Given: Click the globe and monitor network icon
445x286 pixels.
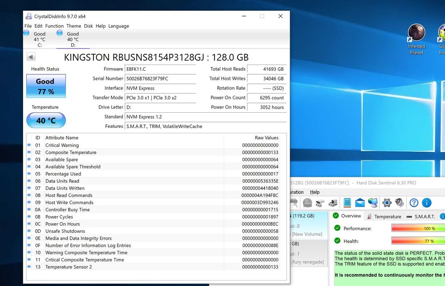Looking at the screenshot, I should click(x=372, y=203).
